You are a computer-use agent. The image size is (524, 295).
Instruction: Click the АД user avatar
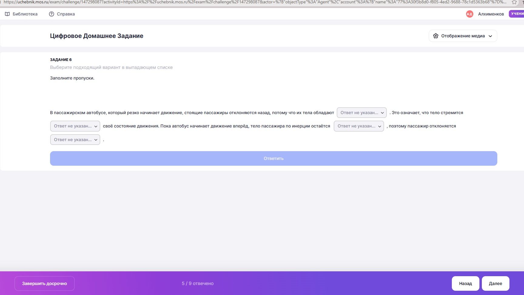[469, 14]
